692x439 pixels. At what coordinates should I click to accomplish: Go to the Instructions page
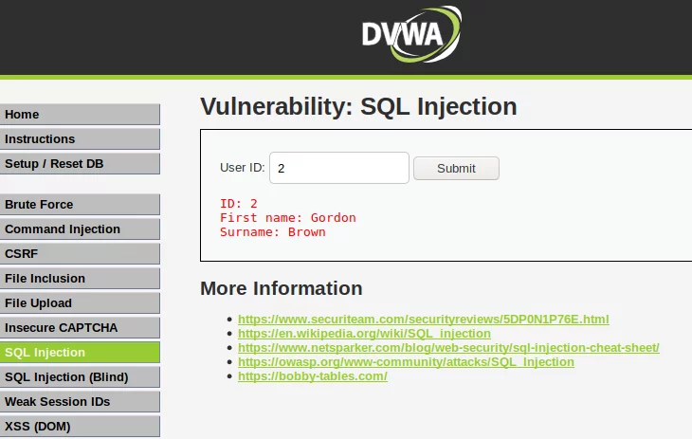pos(80,139)
